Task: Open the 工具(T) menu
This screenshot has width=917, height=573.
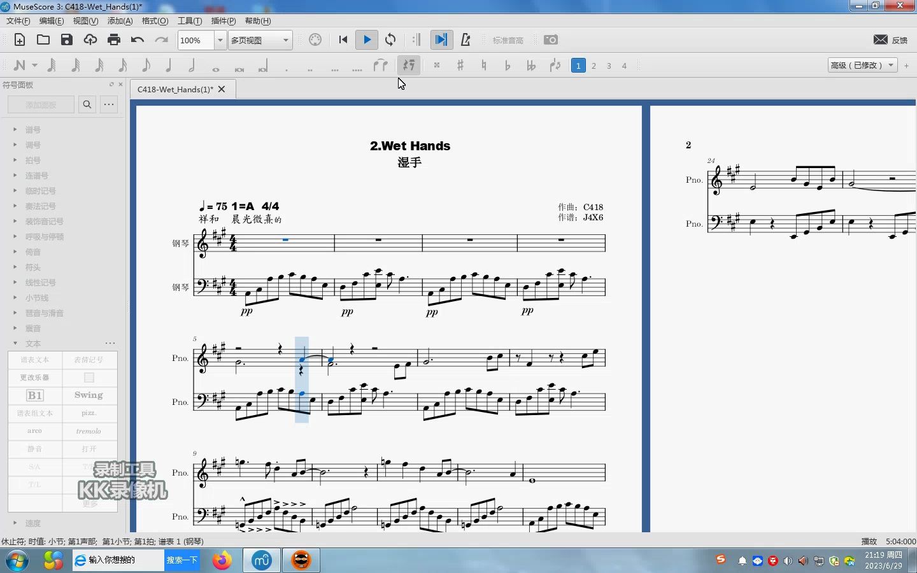Action: click(190, 21)
